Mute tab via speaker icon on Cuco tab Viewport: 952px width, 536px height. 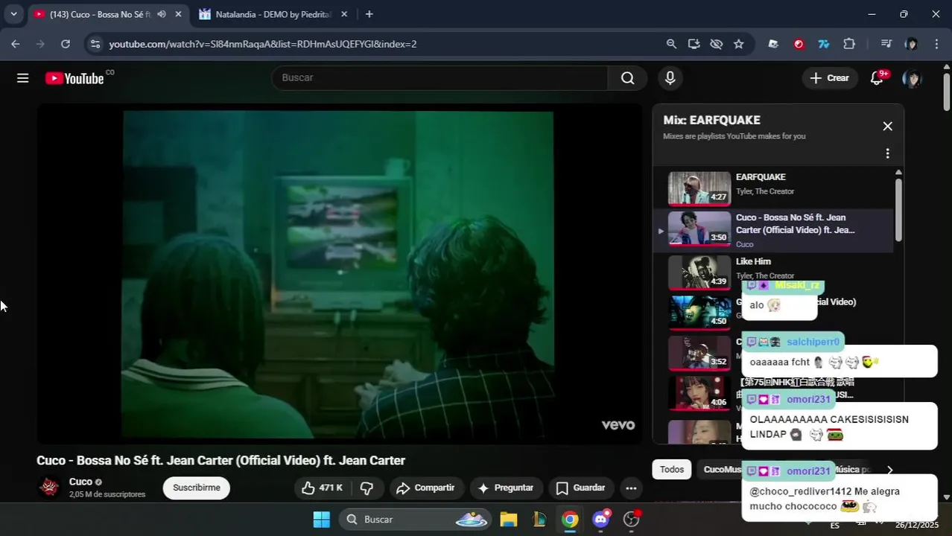(x=161, y=14)
